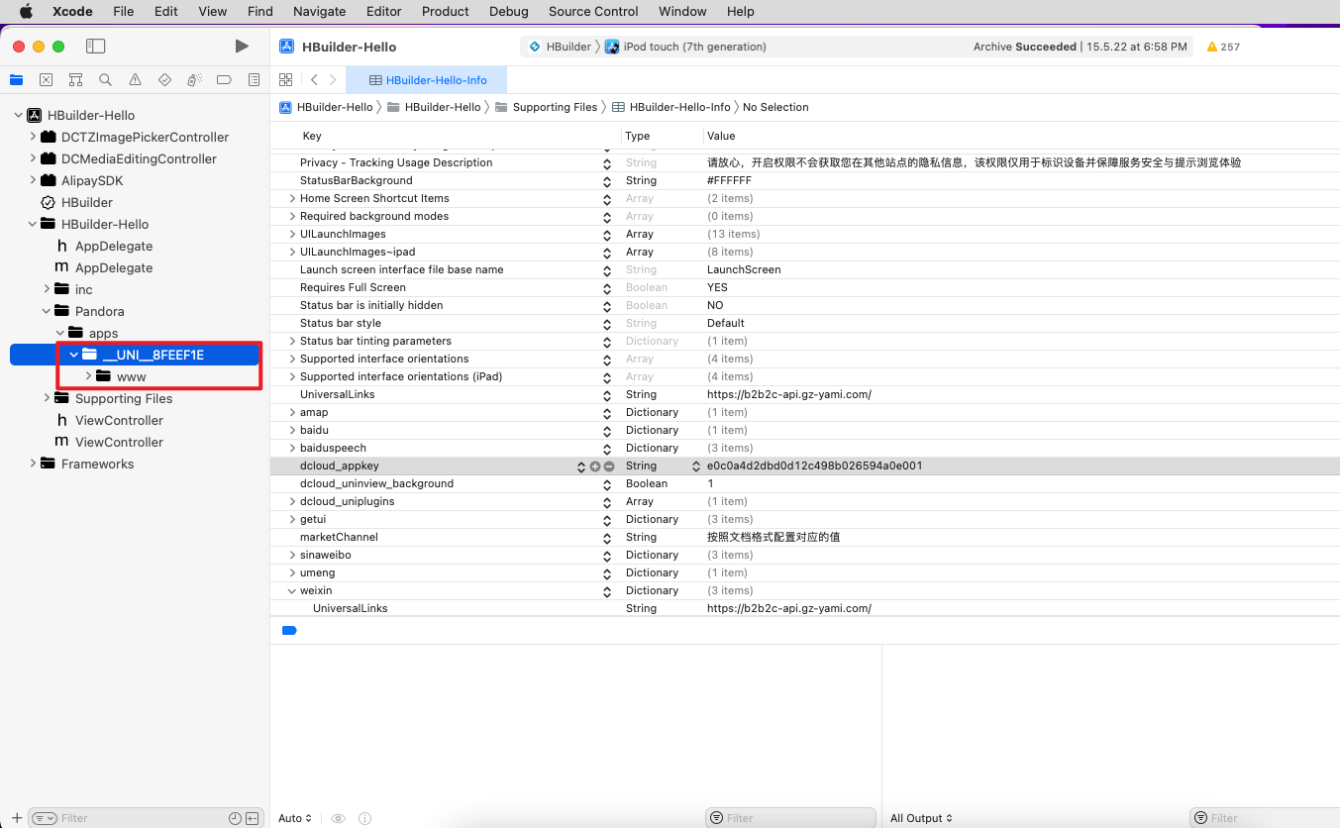The image size is (1340, 828).
Task: Open the Find navigator magnifier icon
Action: pos(105,80)
